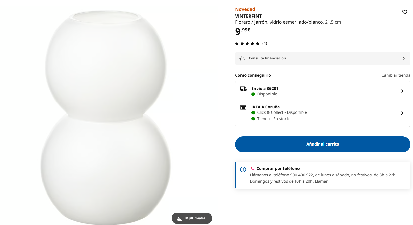Viewport: 413px width, 225px height.
Task: Click the blue info circle icon
Action: pyautogui.click(x=243, y=169)
